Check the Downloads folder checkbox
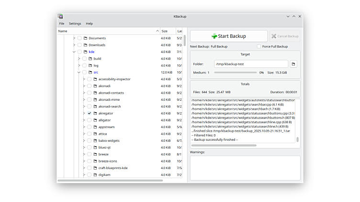This screenshot has height=202, width=360. click(79, 45)
